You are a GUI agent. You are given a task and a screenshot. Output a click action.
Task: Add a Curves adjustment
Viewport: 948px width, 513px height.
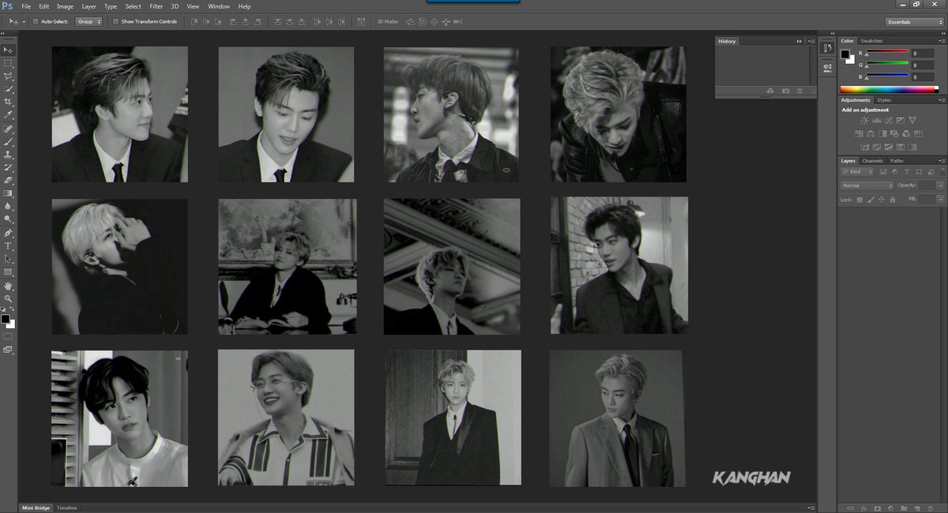tap(889, 120)
